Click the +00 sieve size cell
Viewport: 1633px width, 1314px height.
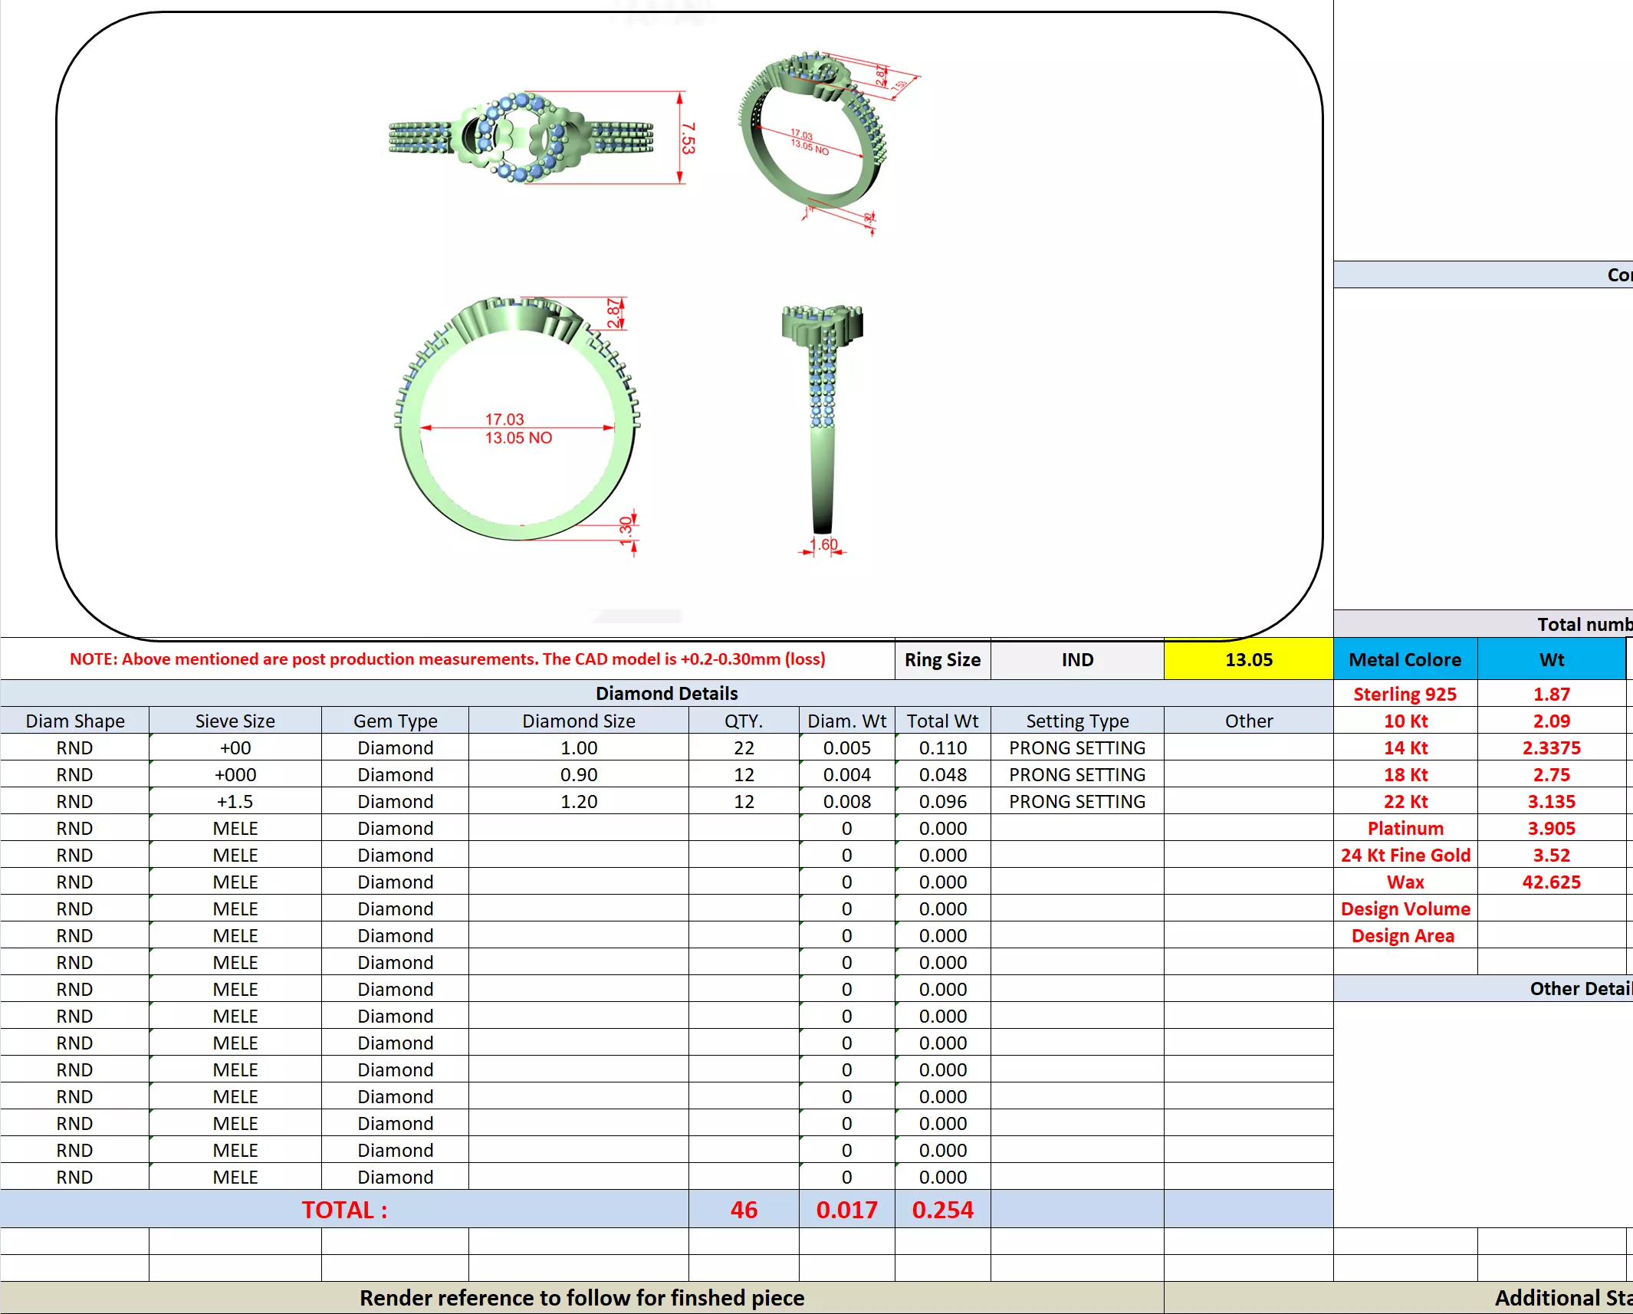[235, 747]
